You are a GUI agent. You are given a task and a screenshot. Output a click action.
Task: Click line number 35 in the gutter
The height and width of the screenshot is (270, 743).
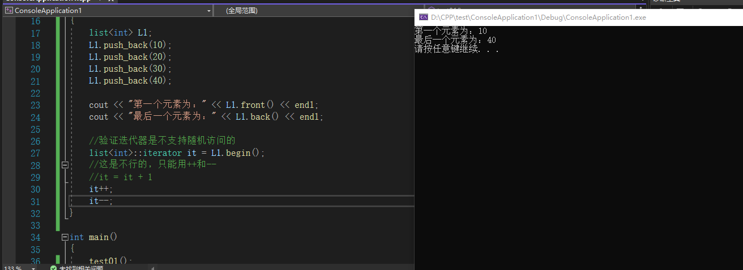(35, 249)
